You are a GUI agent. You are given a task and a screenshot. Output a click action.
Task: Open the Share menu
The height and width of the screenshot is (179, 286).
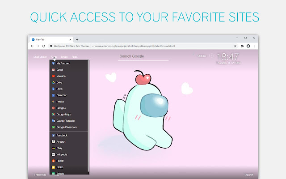(x=64, y=57)
